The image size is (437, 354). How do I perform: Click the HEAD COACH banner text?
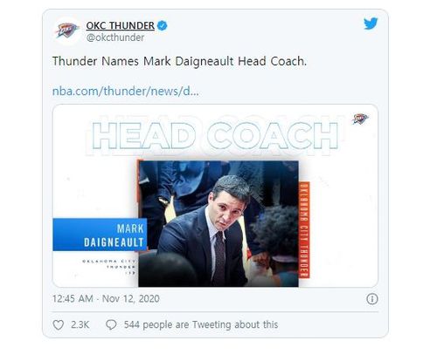click(215, 136)
